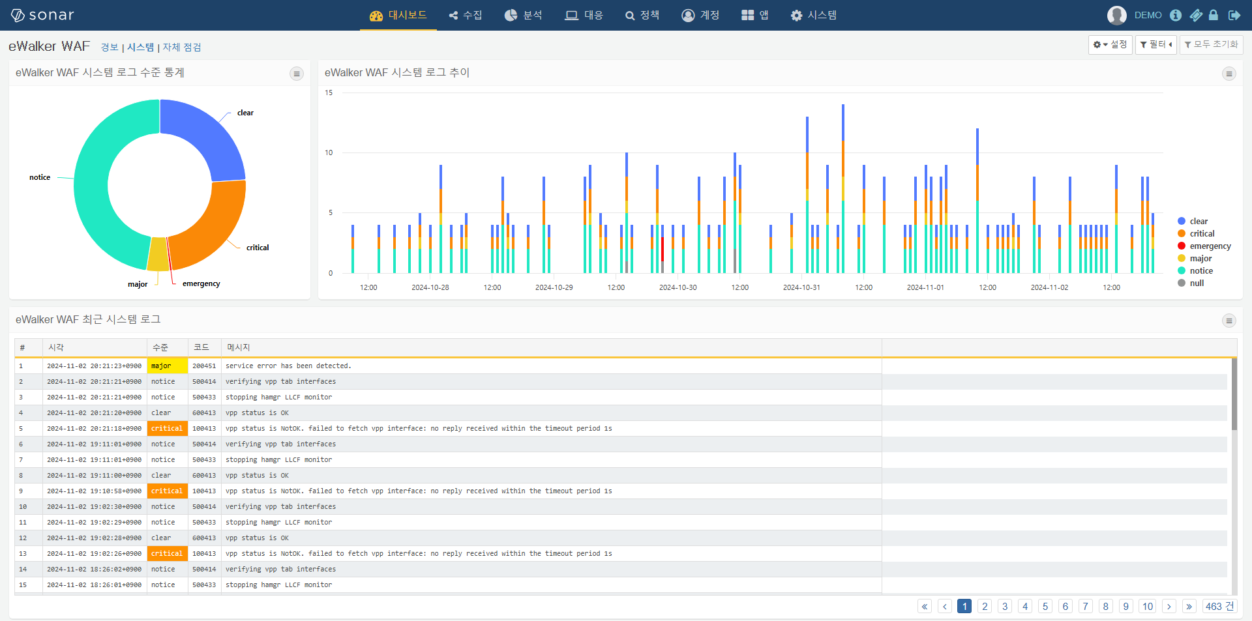The width and height of the screenshot is (1252, 621).
Task: Select 'service error has been detected.' message
Action: [x=288, y=366]
